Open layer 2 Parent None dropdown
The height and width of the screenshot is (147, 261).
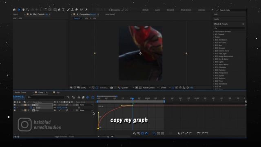[86, 110]
